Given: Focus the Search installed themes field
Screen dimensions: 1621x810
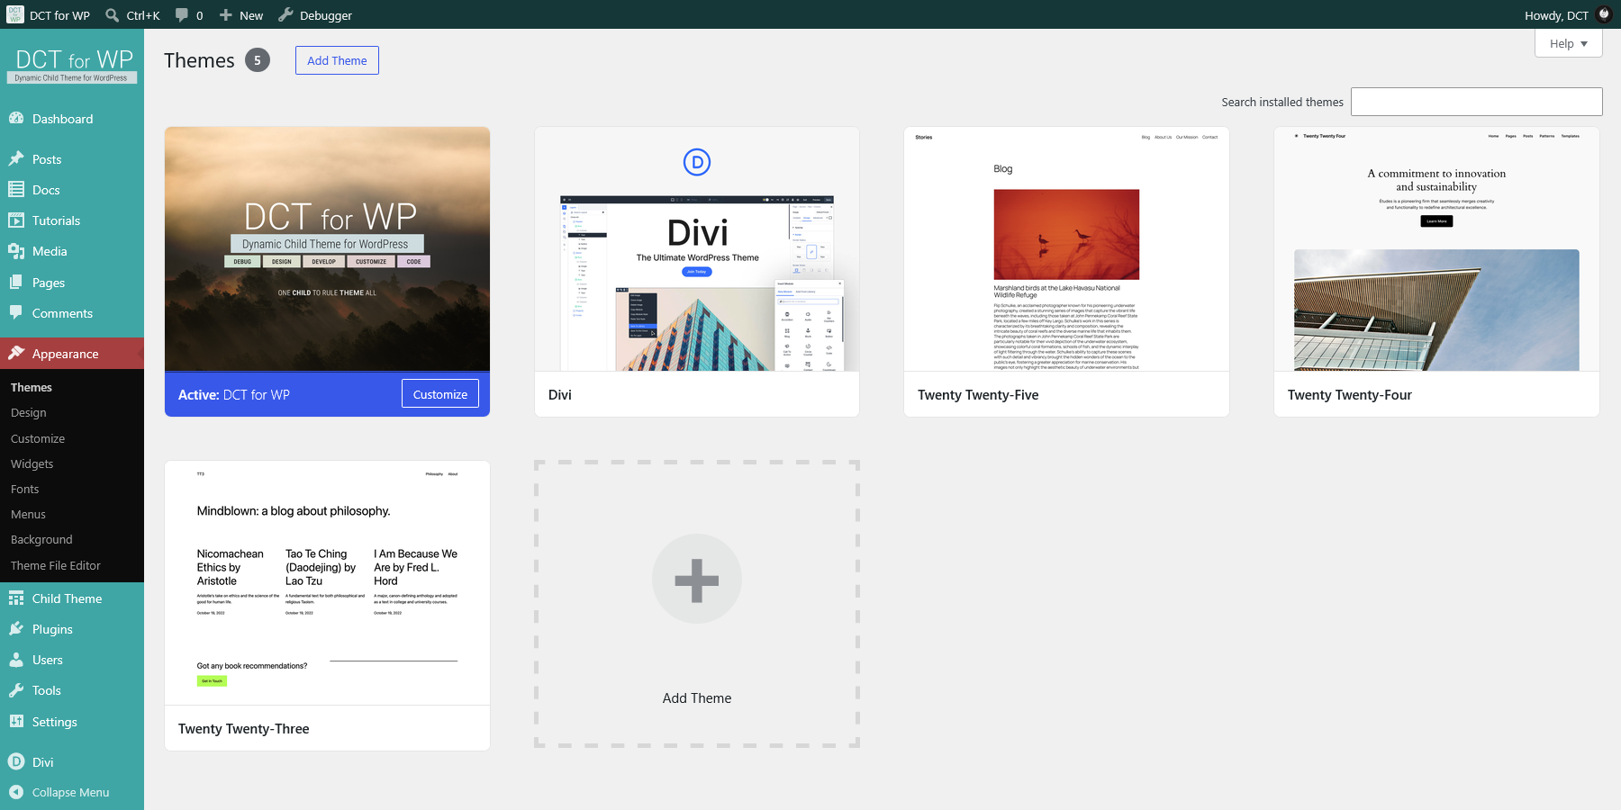Looking at the screenshot, I should [1477, 102].
